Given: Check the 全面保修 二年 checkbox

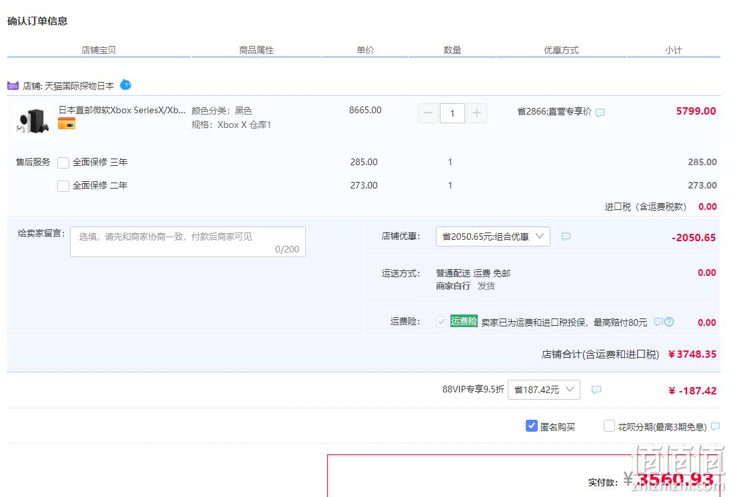Looking at the screenshot, I should tap(63, 186).
